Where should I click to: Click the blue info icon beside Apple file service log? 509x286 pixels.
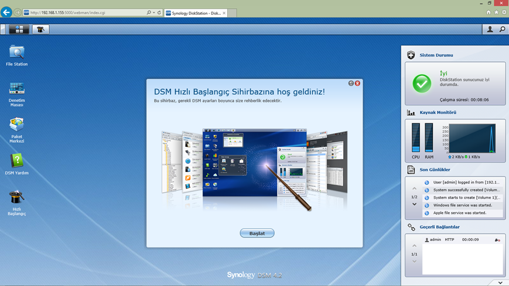click(x=426, y=213)
